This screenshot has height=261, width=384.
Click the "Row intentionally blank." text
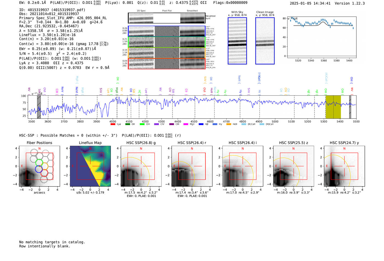[45, 246]
